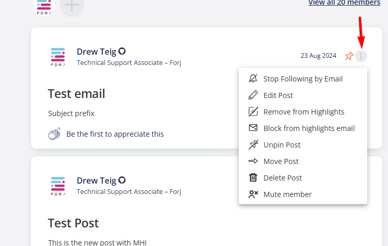Select Stop Following by Email menu entry
Viewport: 388px width, 246px height.
303,79
